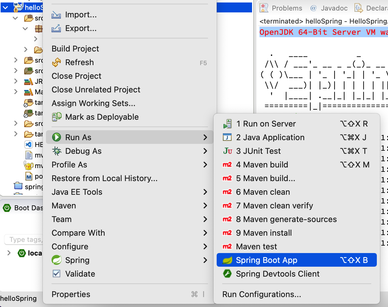
Task: Click the Import icon in context menu
Action: [x=56, y=15]
